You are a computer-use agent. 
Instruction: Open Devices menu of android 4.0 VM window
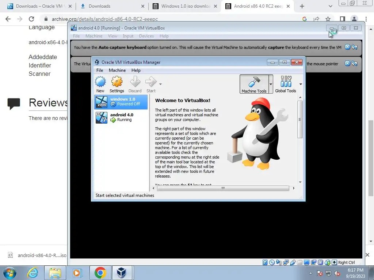[x=146, y=36]
